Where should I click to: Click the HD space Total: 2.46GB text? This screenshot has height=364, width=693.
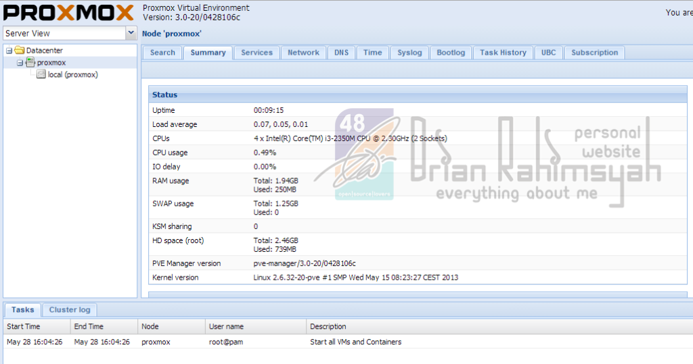coord(276,241)
